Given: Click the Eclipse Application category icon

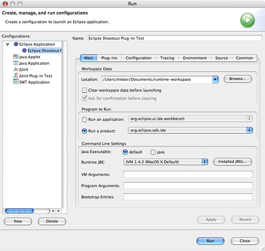Looking at the screenshot, I should pyautogui.click(x=16, y=44).
